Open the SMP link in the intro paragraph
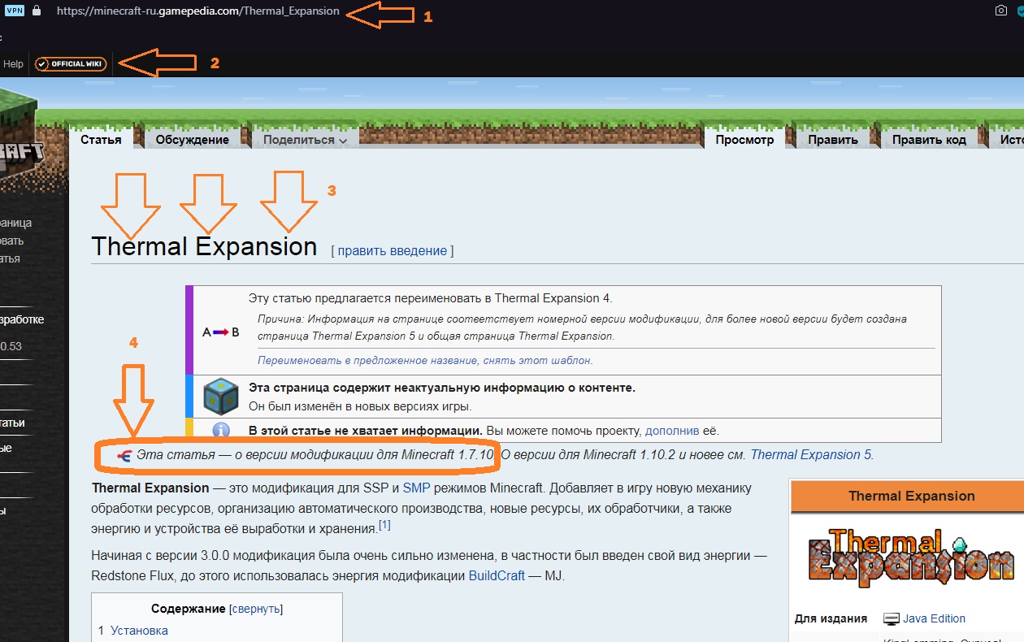1024x642 pixels. [416, 488]
